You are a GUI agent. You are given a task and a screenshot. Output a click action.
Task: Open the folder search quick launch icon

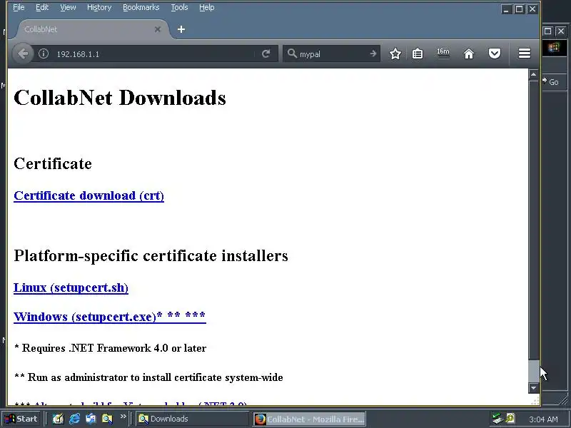tap(107, 419)
